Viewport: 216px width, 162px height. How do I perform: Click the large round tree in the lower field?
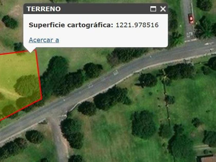pyautogui.click(x=144, y=124)
